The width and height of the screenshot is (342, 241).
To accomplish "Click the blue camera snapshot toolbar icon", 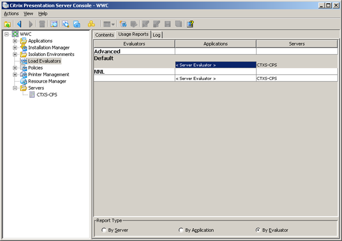I will click(x=77, y=24).
